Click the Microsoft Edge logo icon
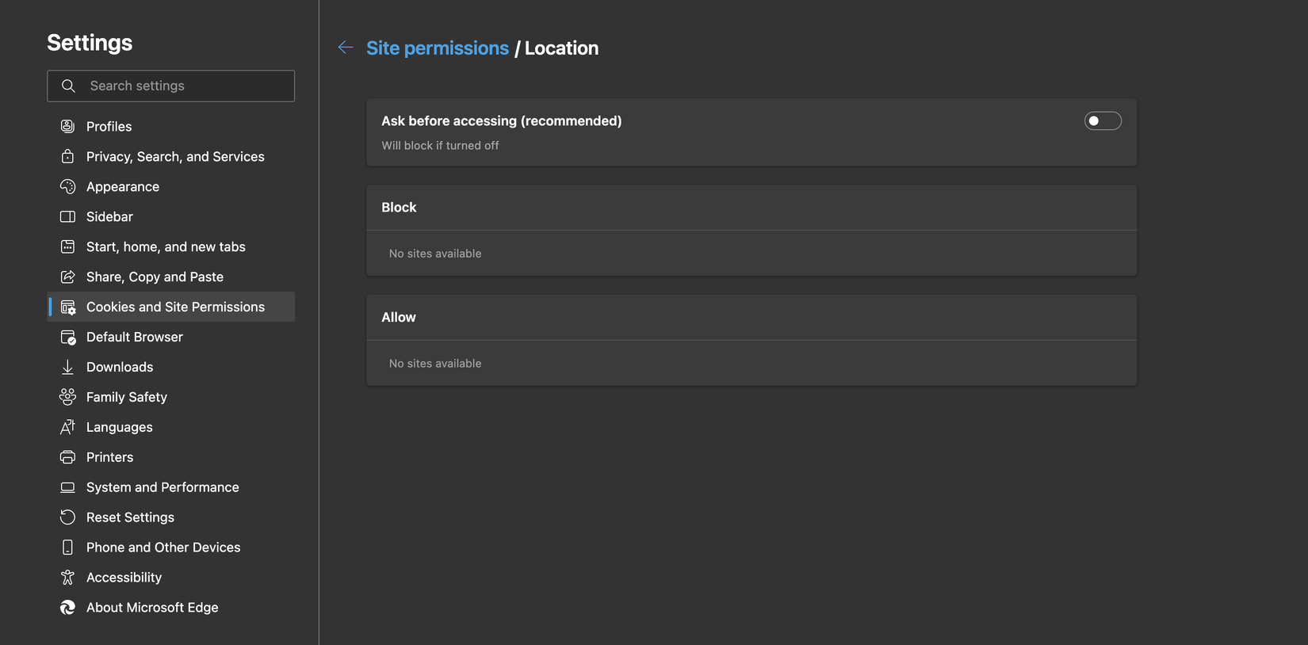Image resolution: width=1308 pixels, height=645 pixels. coord(67,608)
